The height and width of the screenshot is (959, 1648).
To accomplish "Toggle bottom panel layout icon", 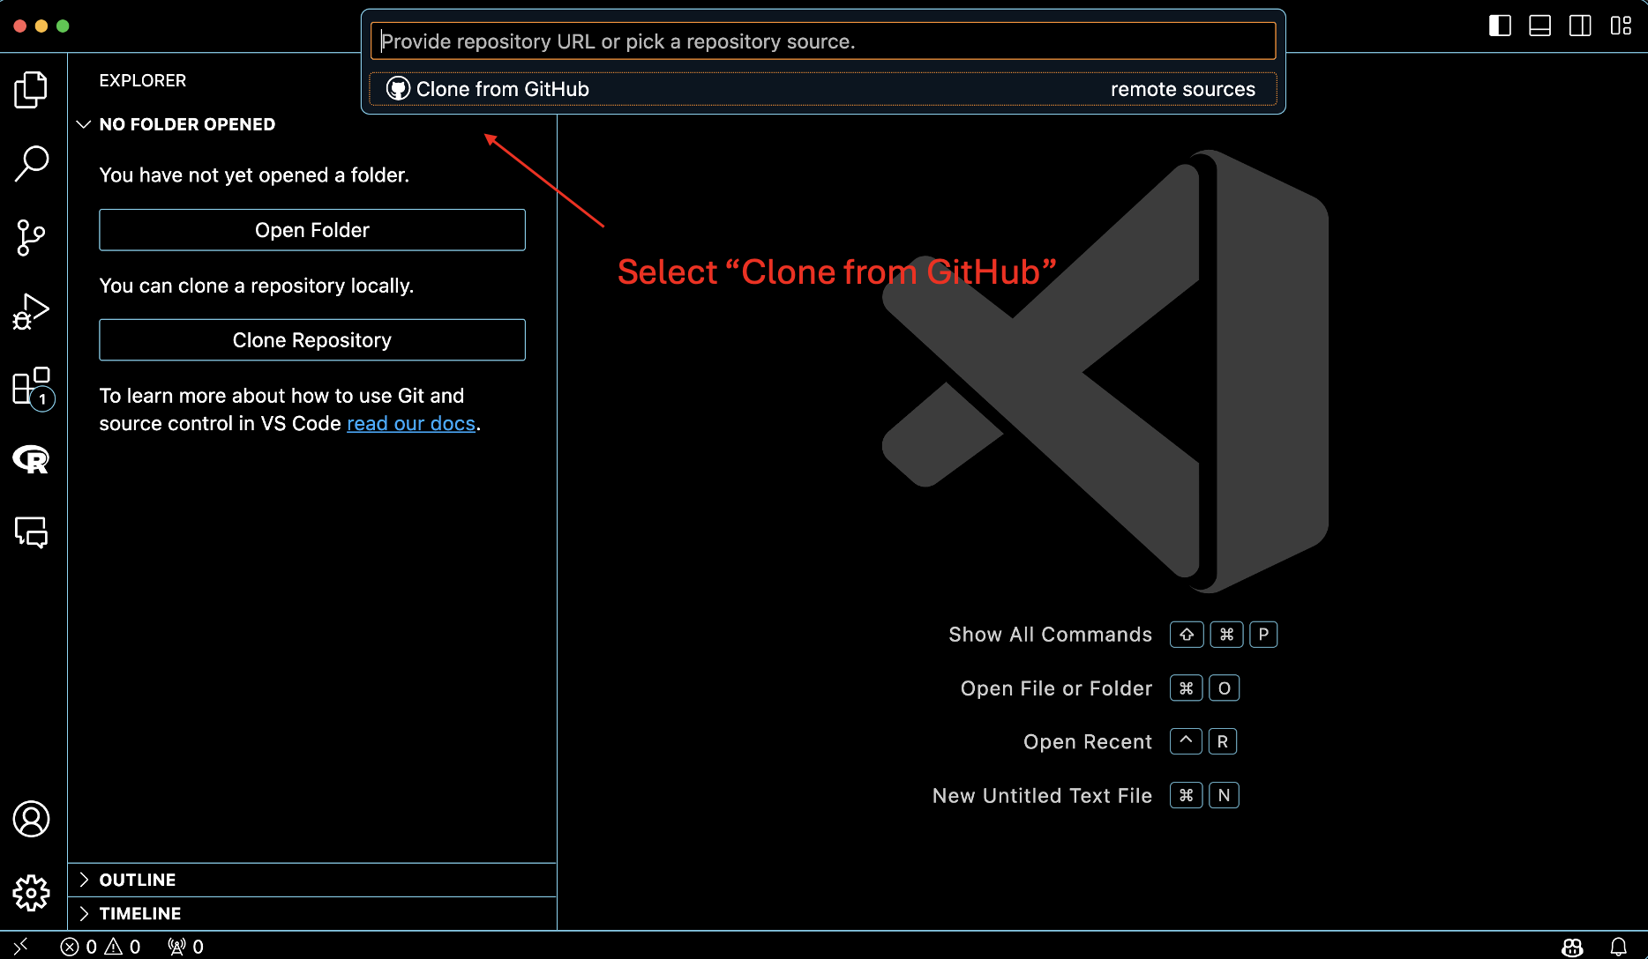I will tap(1540, 26).
